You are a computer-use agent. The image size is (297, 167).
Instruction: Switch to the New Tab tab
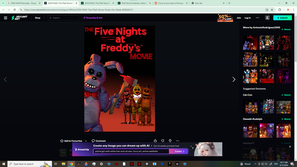pos(208,3)
